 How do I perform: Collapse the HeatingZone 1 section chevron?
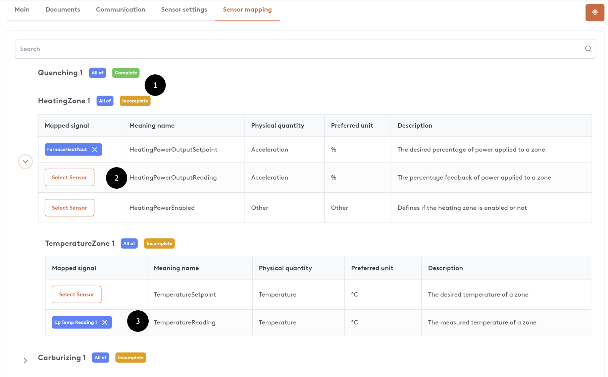(x=25, y=162)
